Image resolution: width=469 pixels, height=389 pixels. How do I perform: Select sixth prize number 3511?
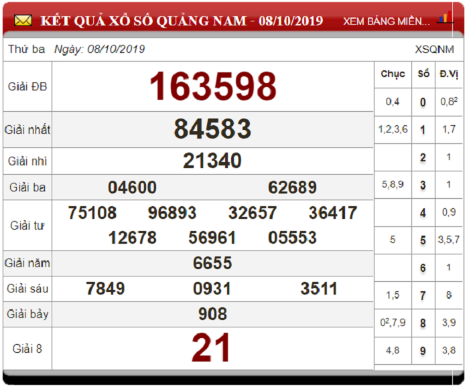tap(319, 289)
